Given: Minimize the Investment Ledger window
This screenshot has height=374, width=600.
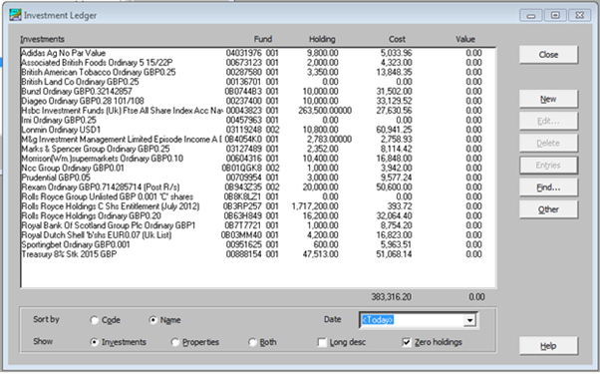Looking at the screenshot, I should pos(531,15).
